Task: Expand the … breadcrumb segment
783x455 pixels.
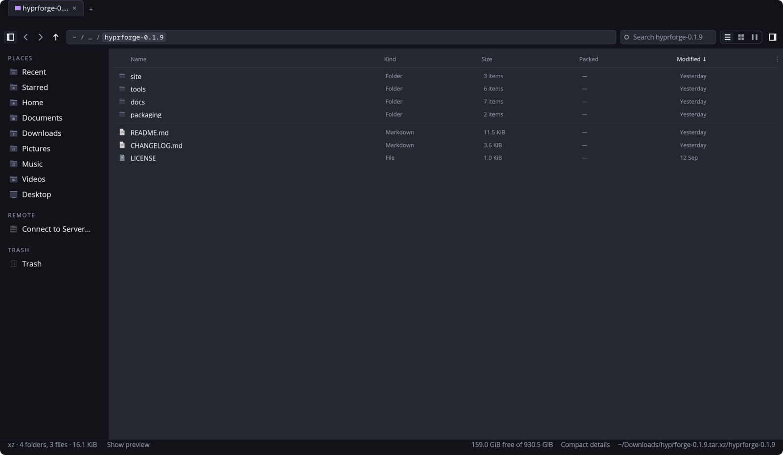Action: click(x=90, y=37)
